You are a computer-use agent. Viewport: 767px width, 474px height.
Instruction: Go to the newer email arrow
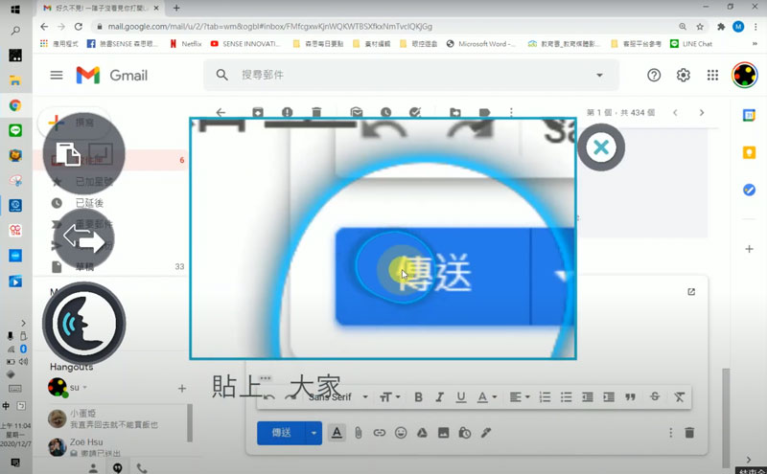coord(675,112)
